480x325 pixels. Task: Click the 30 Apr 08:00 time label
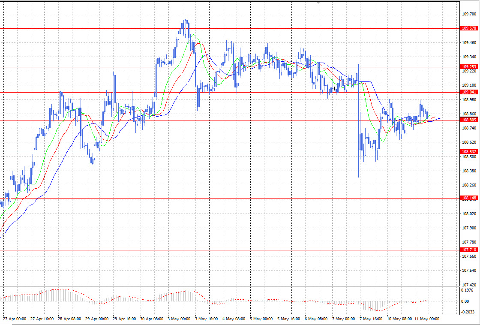pyautogui.click(x=152, y=319)
